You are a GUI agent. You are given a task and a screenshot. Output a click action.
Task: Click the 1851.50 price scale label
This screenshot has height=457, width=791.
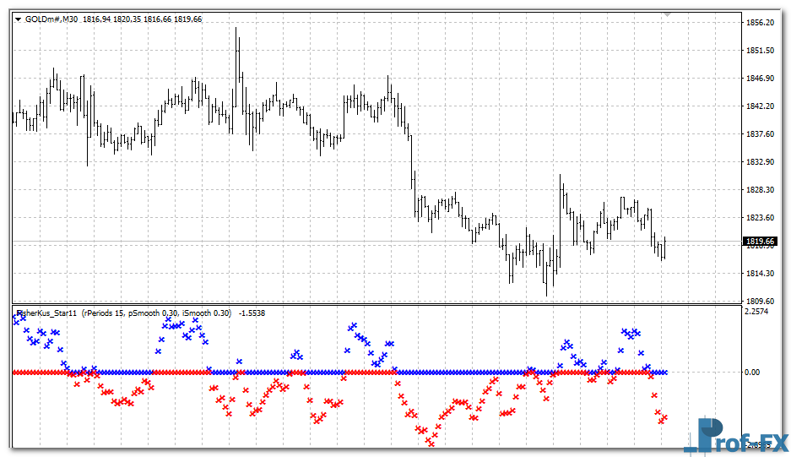[761, 51]
